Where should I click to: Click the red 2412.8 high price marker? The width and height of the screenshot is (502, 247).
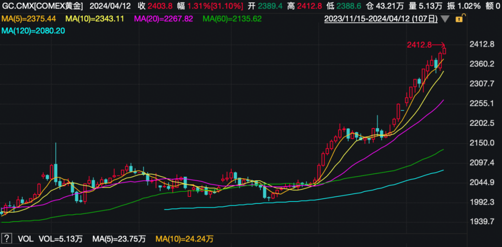(419, 45)
